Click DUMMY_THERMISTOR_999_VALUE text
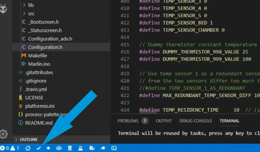This screenshot has width=260, height=152. click(x=201, y=59)
